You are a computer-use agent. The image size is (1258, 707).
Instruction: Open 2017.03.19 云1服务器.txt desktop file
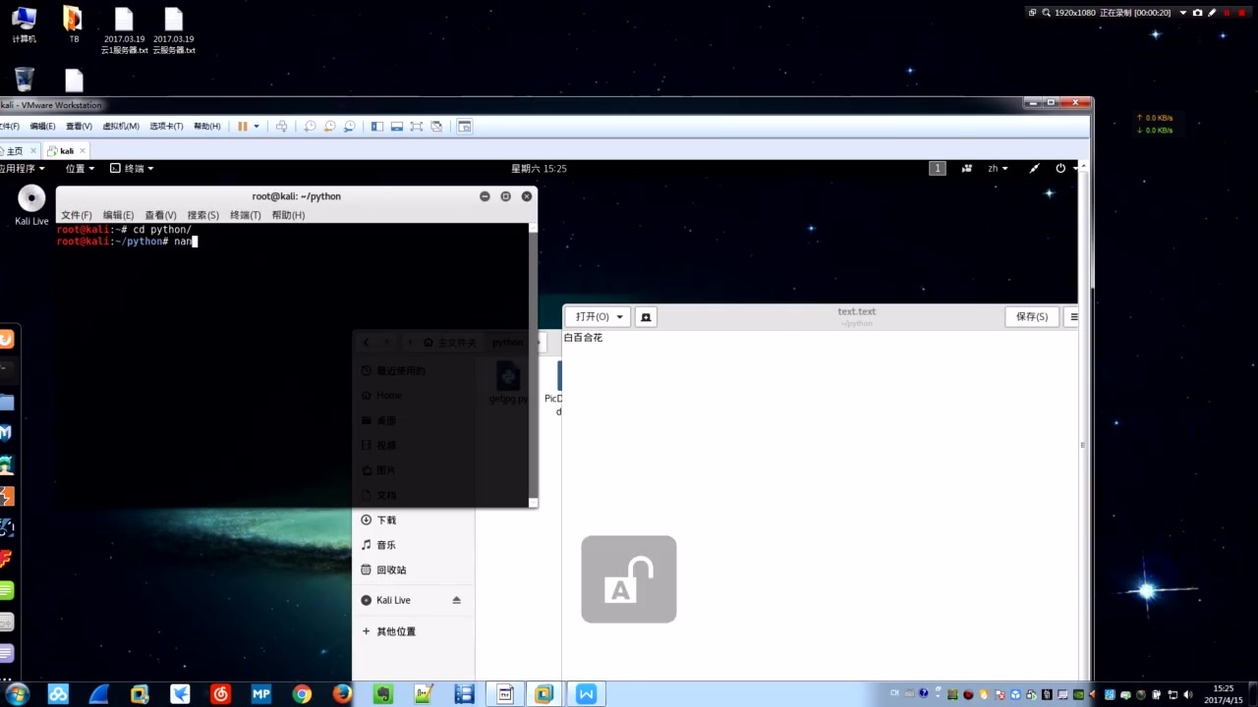(124, 30)
